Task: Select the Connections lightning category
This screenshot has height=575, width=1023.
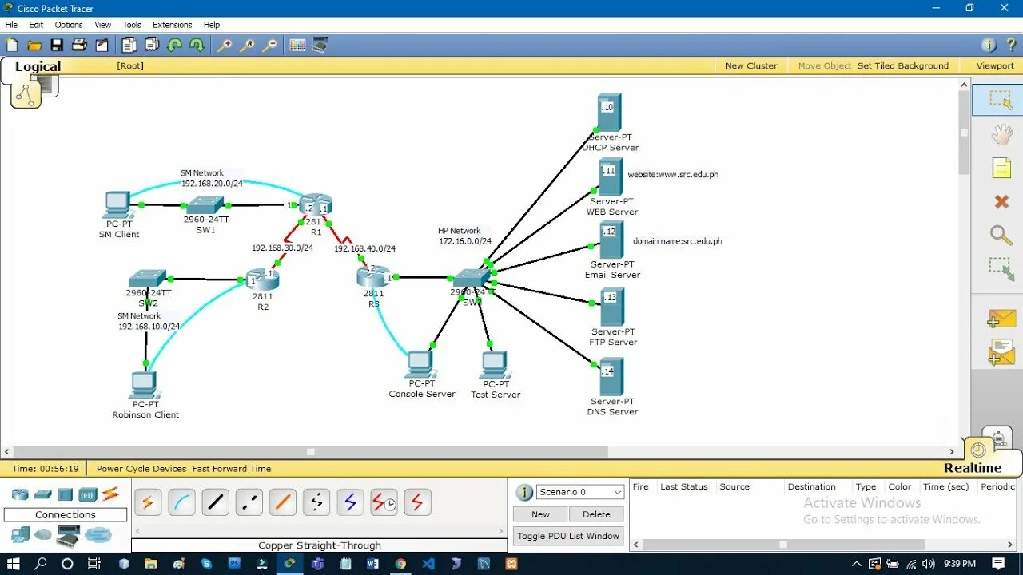Action: (x=110, y=495)
